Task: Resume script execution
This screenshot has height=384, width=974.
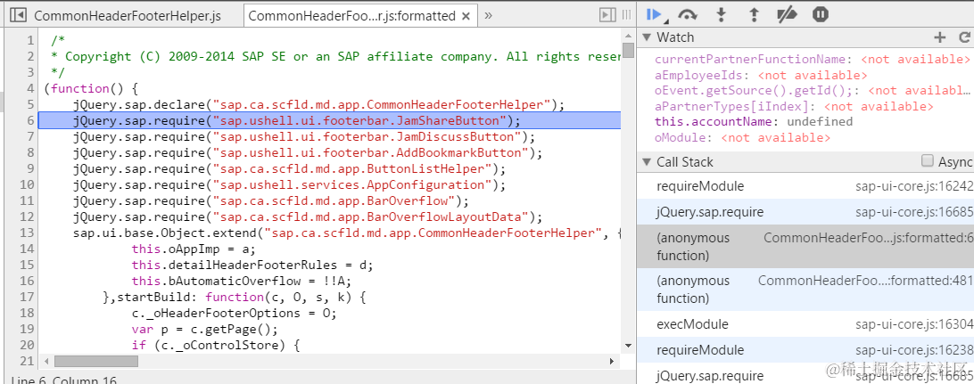Action: point(653,15)
